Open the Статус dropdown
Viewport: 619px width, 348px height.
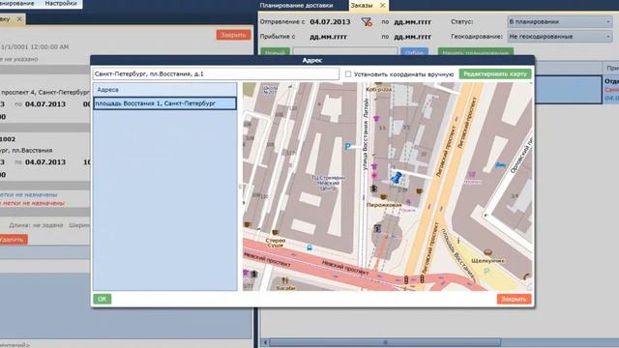559,21
